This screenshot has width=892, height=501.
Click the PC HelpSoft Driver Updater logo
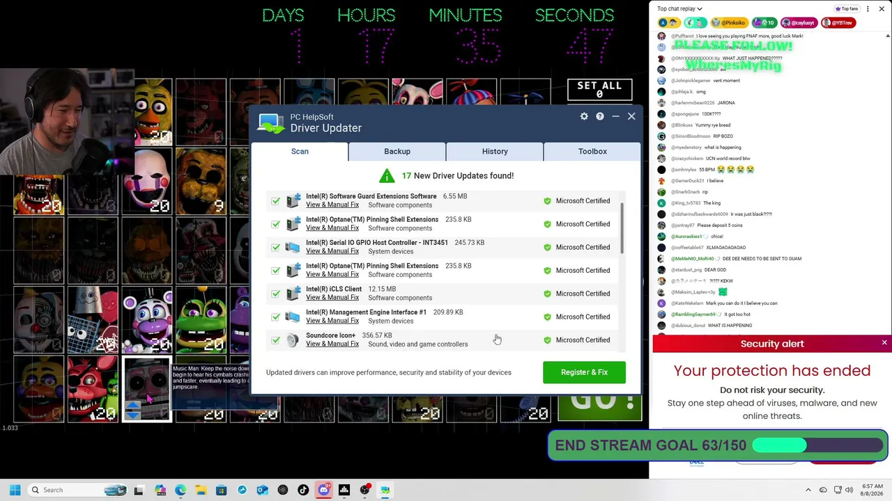coord(271,123)
